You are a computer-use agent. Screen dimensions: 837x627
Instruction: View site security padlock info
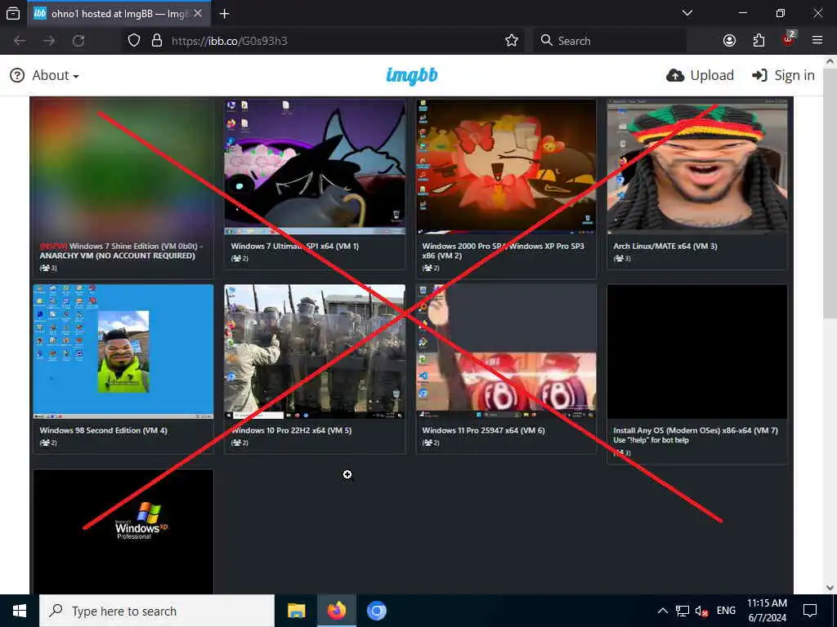[x=157, y=41]
